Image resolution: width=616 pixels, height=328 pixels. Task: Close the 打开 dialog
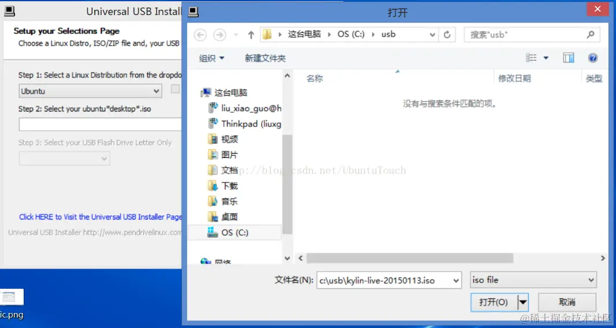pos(598,9)
